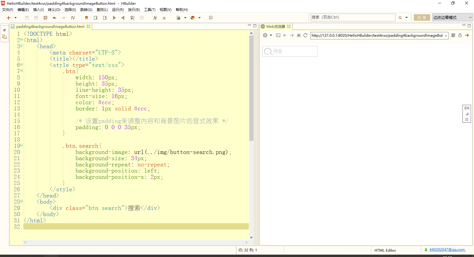Screen dimensions: 474x257
Task: Click the 问答 button
Action: [x=422, y=17]
